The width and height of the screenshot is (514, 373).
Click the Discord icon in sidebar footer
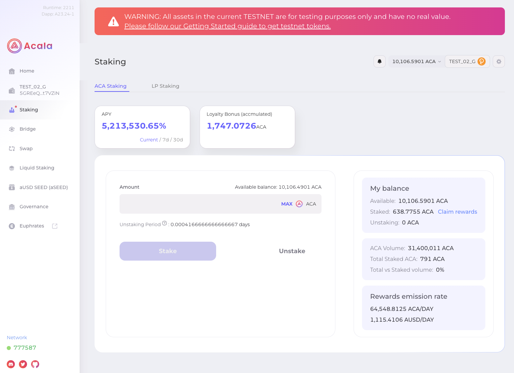click(11, 364)
